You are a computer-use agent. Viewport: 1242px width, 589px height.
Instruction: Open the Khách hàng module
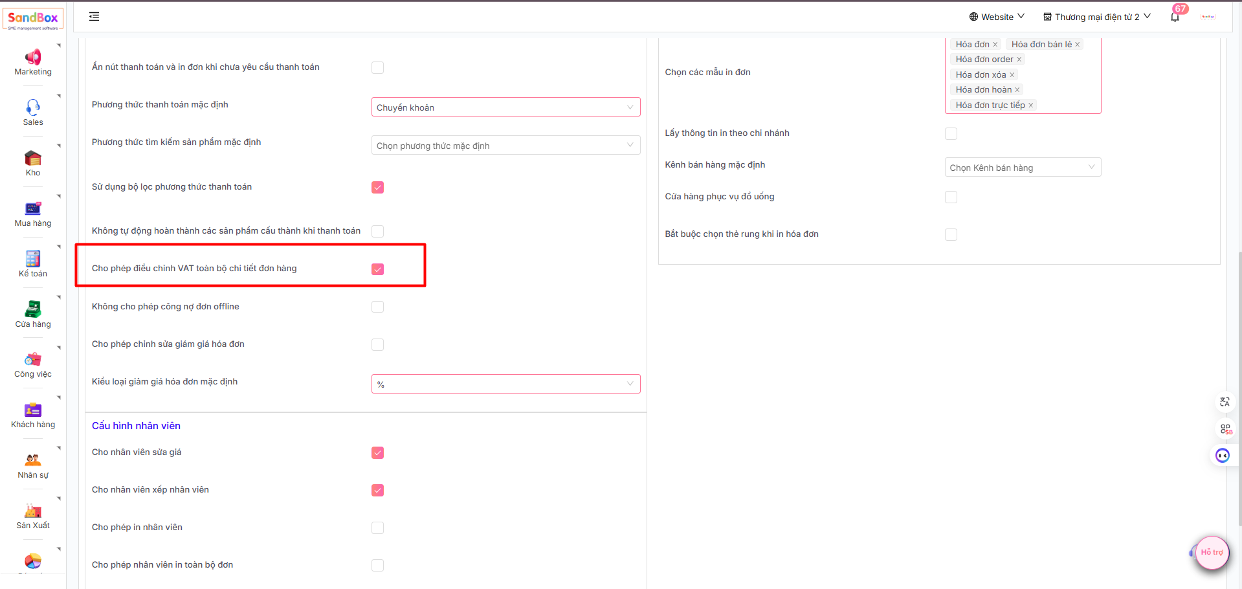coord(33,416)
